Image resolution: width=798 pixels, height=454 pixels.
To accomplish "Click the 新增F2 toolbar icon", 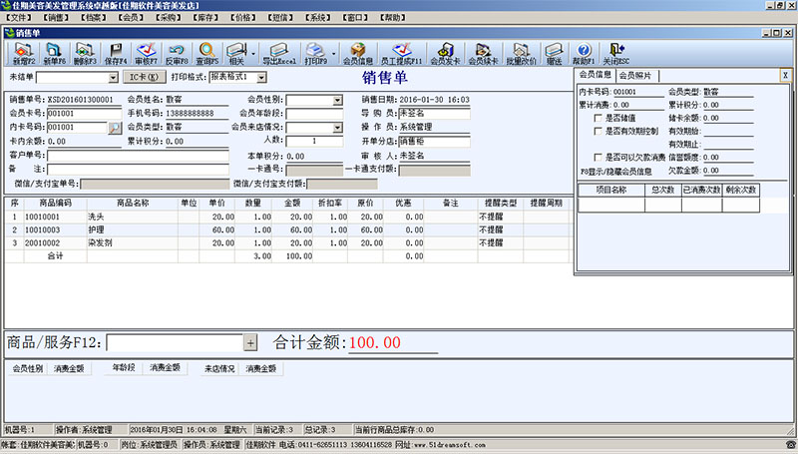I will (x=23, y=54).
